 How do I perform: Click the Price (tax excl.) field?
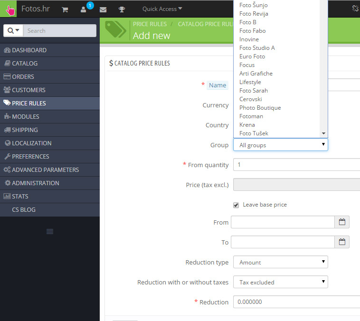[297, 185]
